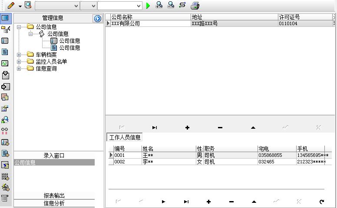Click the blue document sidebar icon
337x208 pixels.
point(5,52)
